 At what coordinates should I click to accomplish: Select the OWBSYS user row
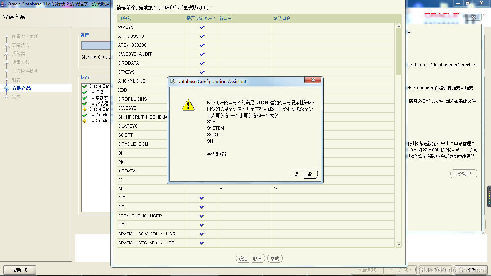click(x=127, y=108)
